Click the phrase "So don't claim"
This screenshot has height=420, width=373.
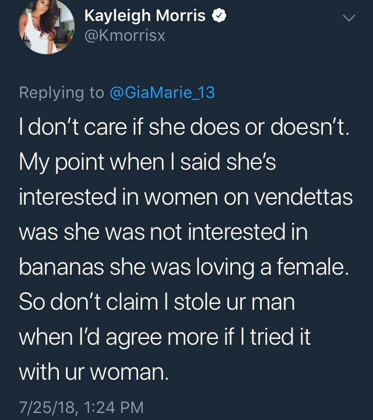point(89,302)
